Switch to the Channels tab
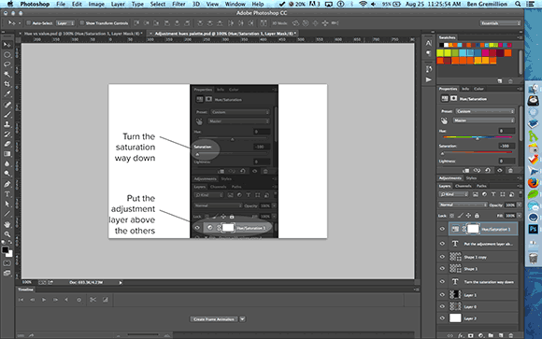 [x=464, y=186]
